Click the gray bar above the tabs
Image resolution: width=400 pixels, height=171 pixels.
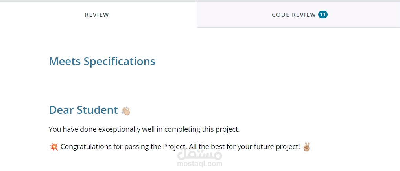click(200, 1)
